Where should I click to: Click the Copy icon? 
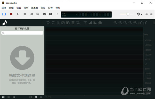63,23
